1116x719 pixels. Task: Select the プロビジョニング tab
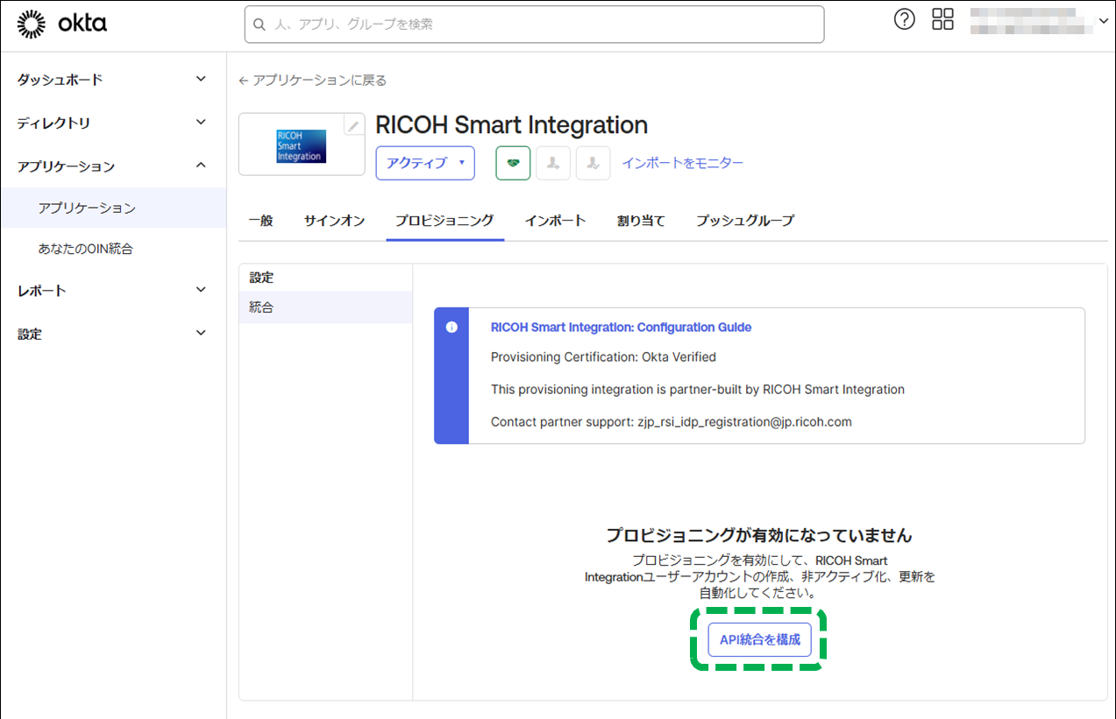pos(444,221)
